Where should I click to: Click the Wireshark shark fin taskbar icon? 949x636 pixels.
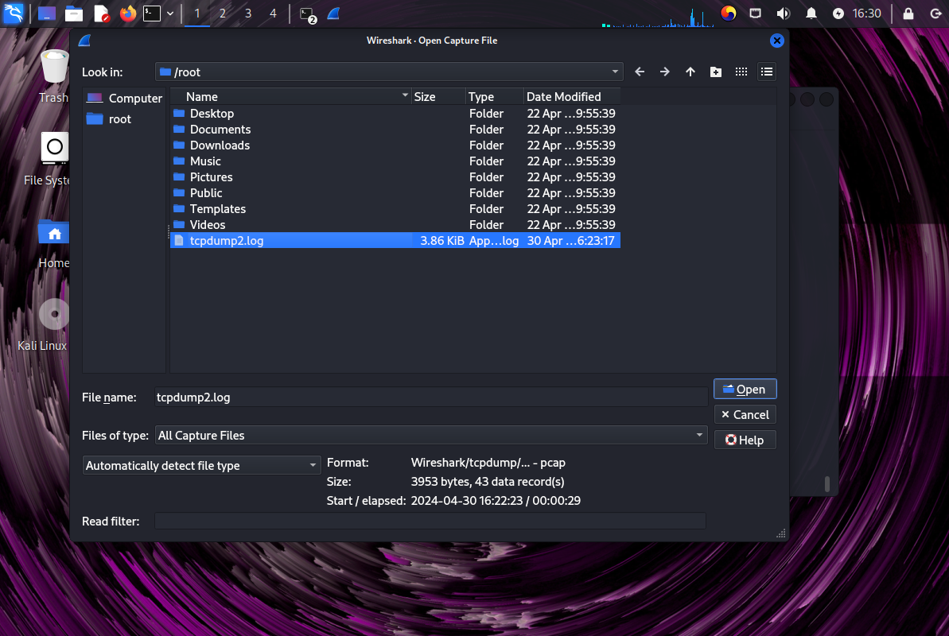333,14
